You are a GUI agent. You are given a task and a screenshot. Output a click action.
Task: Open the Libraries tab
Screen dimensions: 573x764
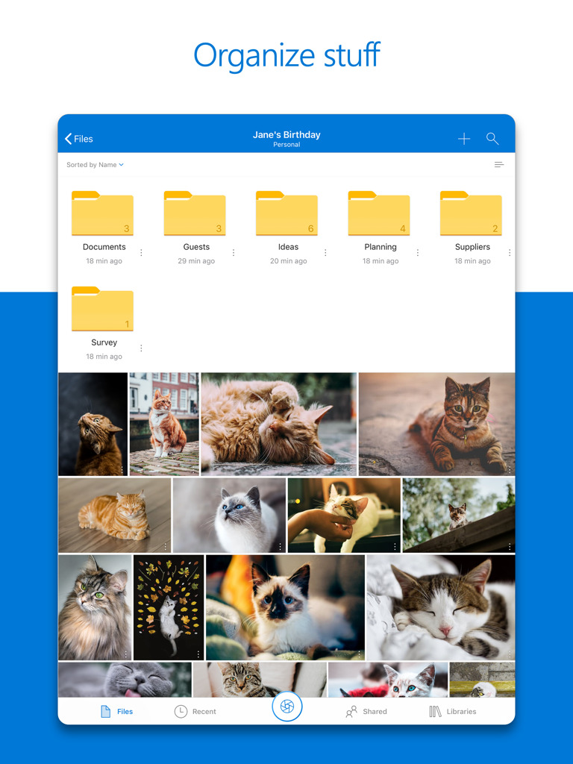pyautogui.click(x=452, y=712)
